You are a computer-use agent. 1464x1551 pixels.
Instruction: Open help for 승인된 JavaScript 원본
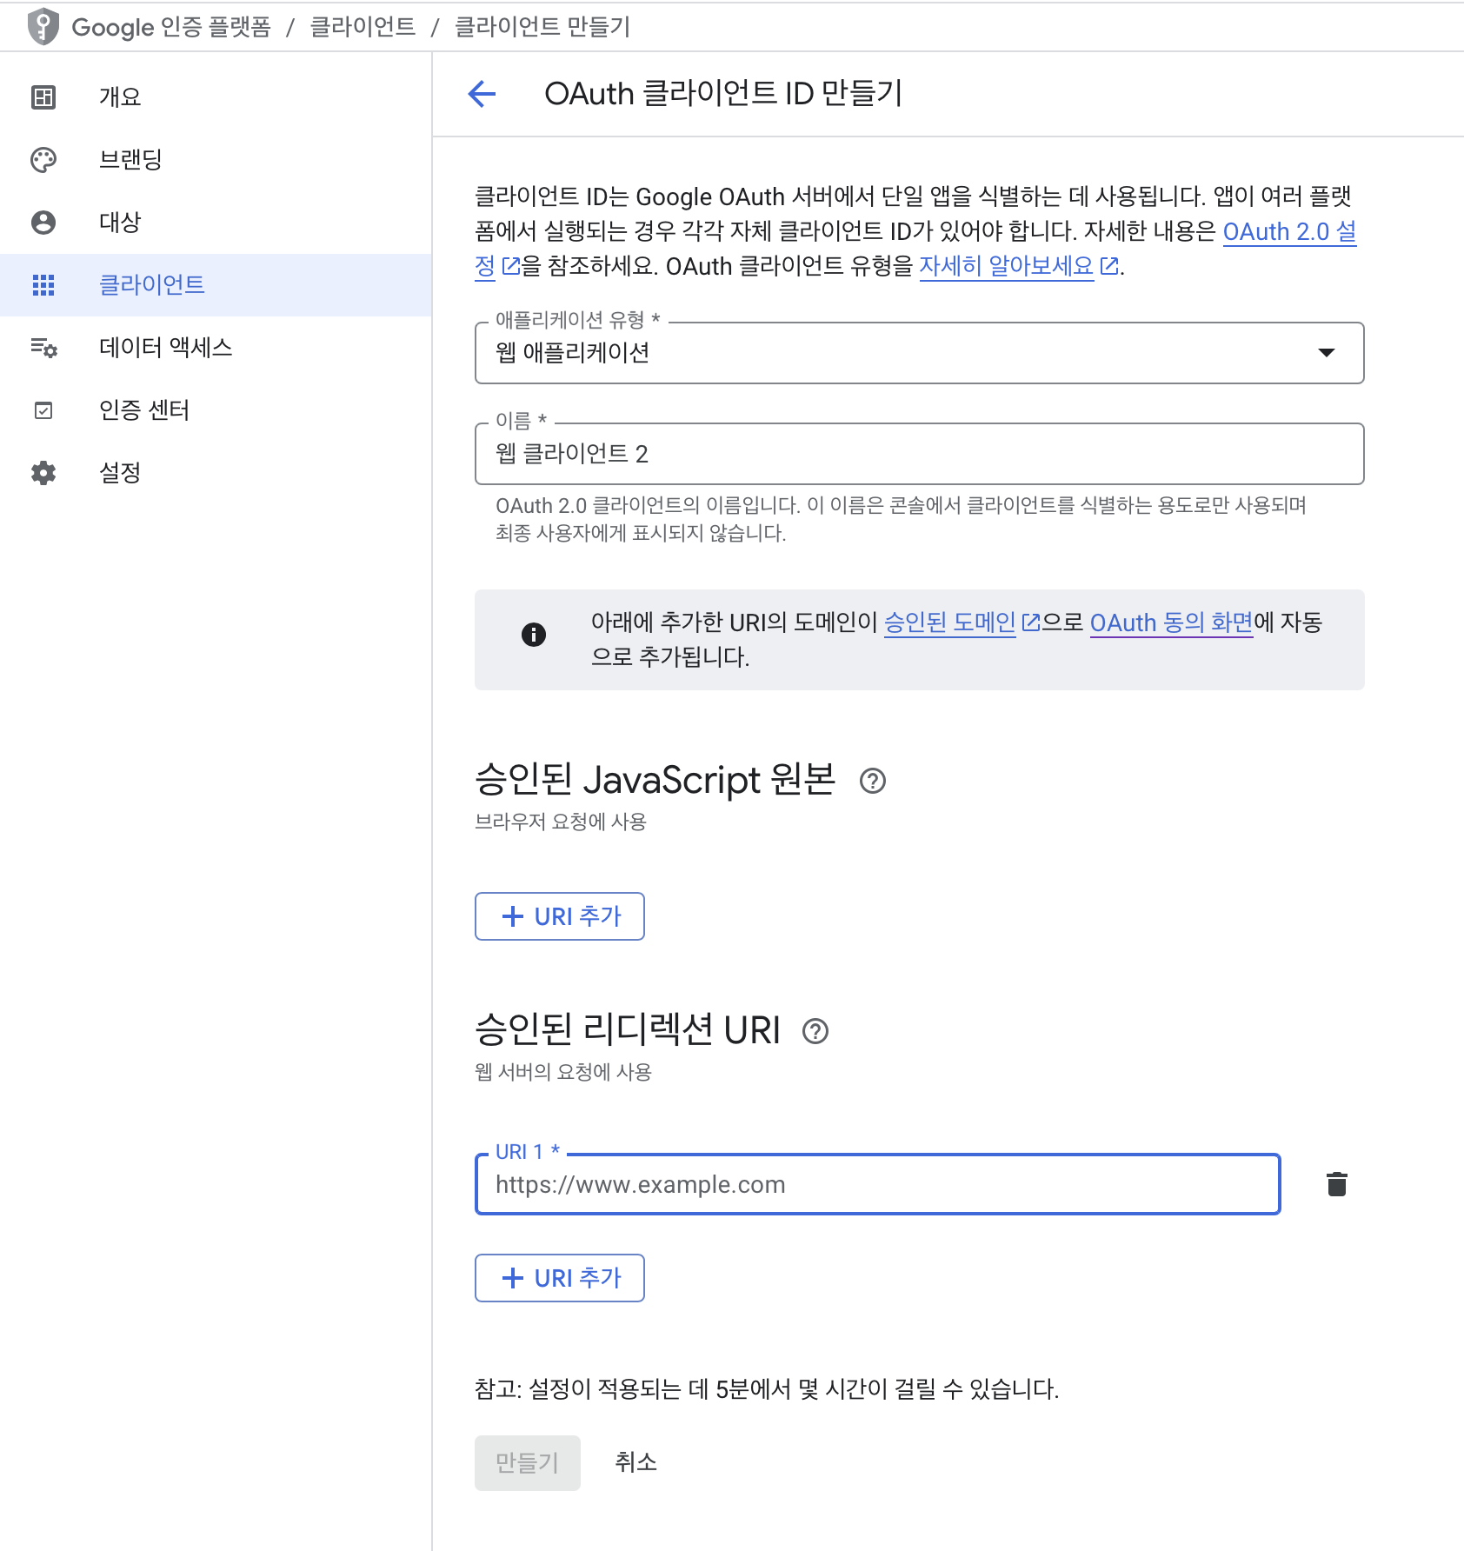(873, 781)
